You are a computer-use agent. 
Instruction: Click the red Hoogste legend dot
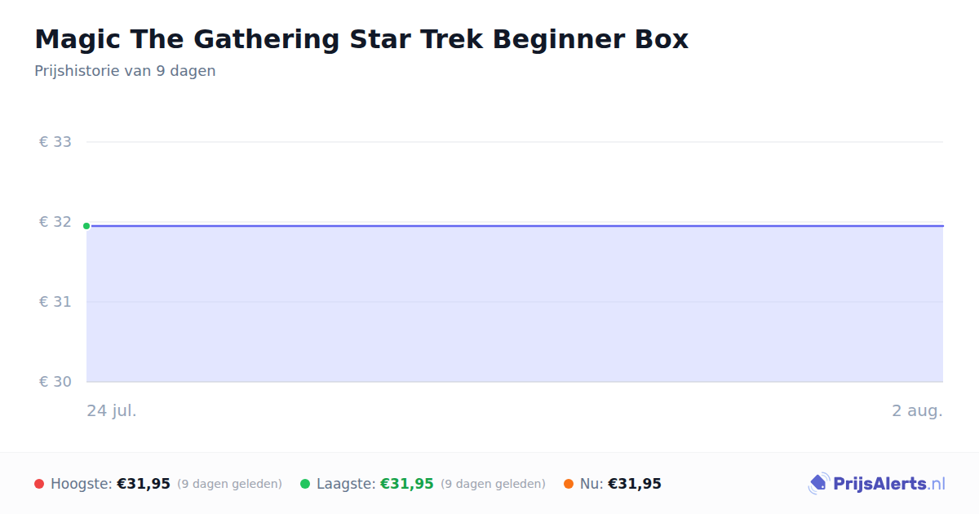click(39, 484)
